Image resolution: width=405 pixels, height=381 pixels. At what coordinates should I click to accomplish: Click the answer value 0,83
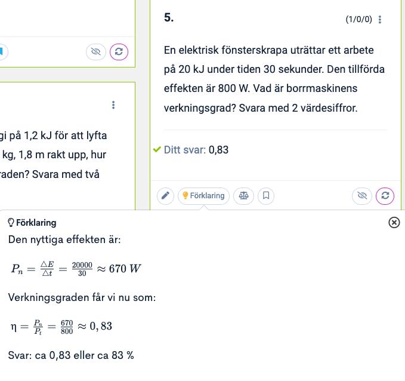click(218, 150)
